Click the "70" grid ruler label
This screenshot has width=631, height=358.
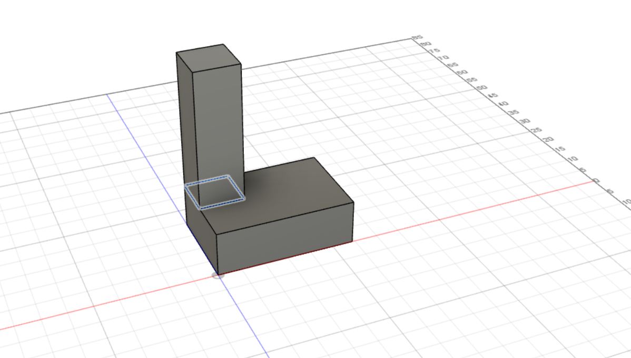click(x=443, y=58)
